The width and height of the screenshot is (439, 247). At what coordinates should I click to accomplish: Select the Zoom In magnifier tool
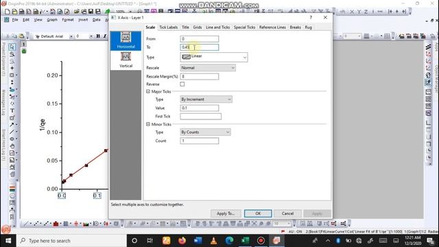[x=12, y=54]
